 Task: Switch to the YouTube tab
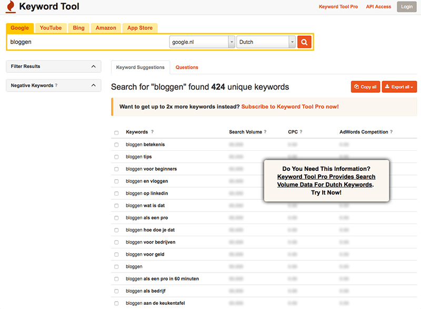tap(51, 28)
